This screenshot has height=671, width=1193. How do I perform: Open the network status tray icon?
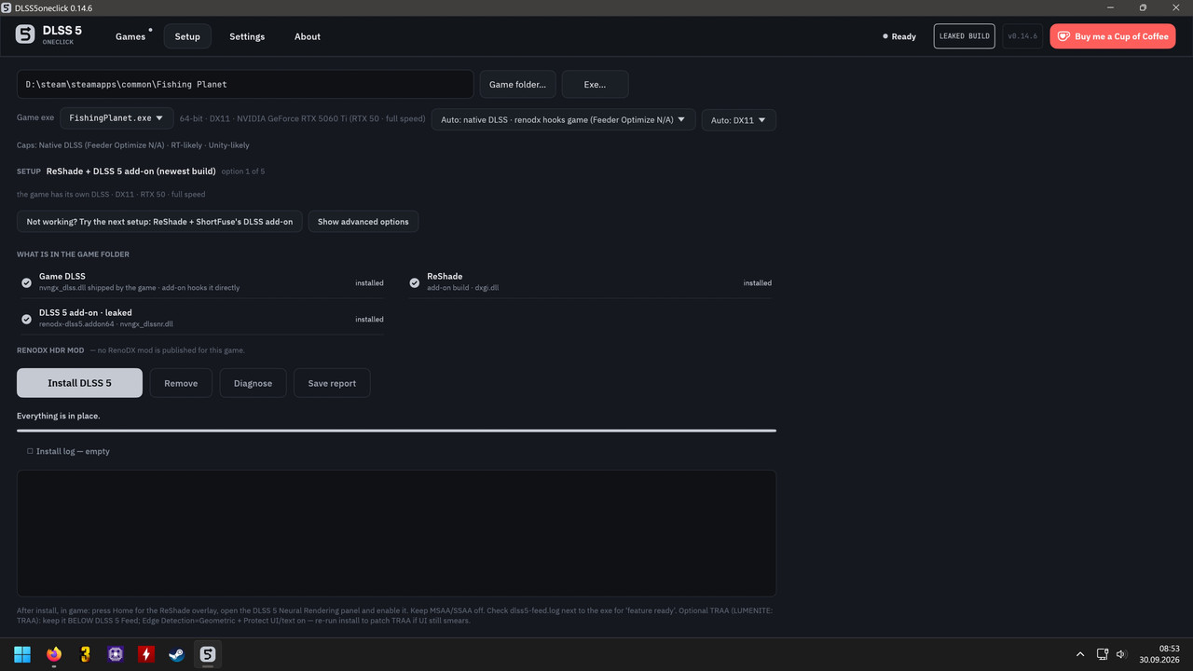pyautogui.click(x=1102, y=654)
